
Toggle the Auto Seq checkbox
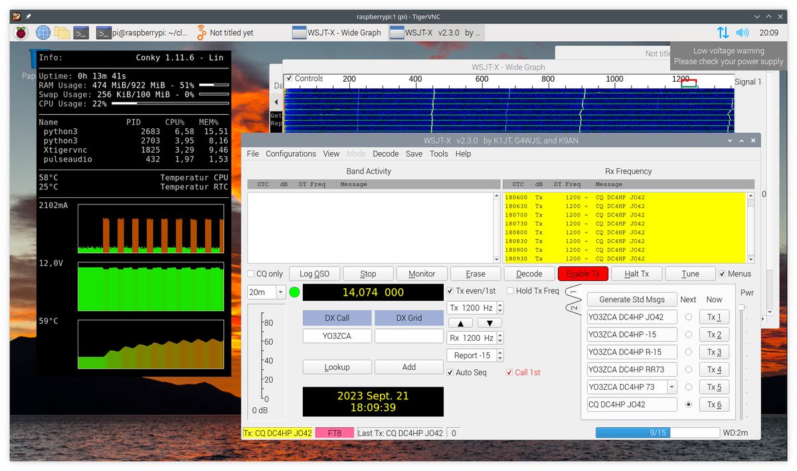[x=450, y=373]
